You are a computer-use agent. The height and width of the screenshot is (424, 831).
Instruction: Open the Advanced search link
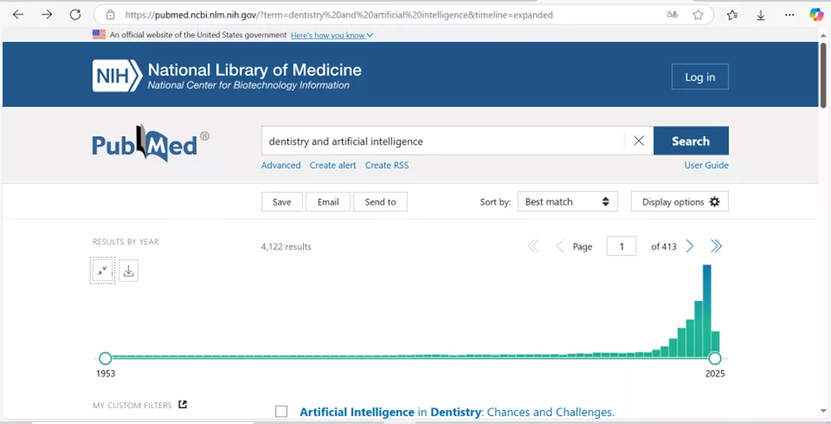pyautogui.click(x=280, y=165)
